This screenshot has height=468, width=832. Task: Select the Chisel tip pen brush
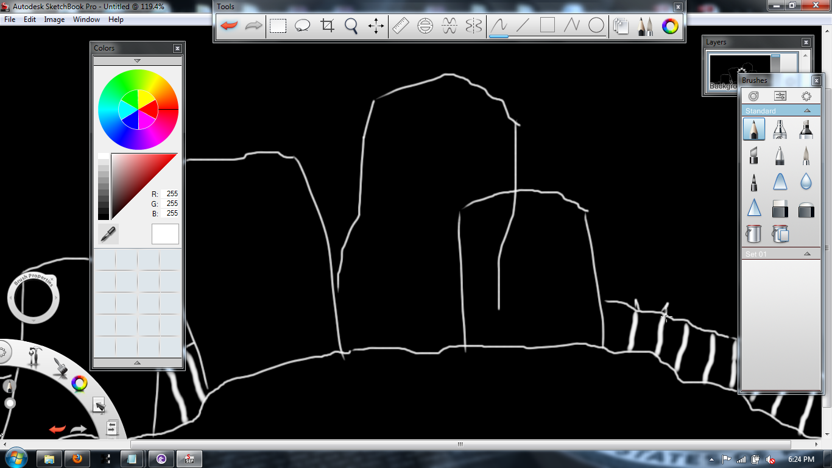pos(754,155)
